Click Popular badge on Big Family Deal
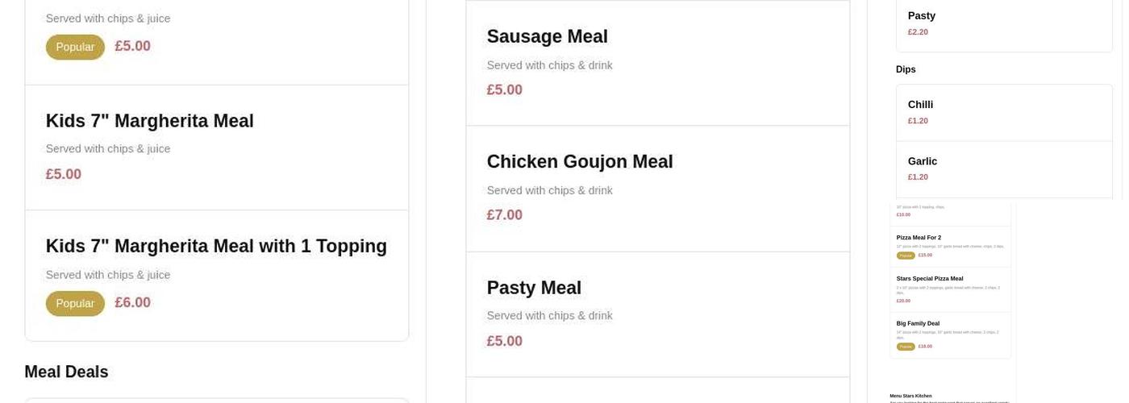 pos(906,347)
